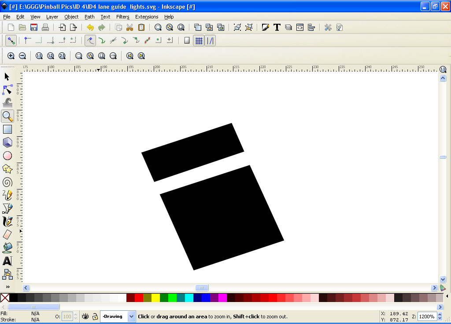451x324 pixels.
Task: Open the Extensions menu
Action: pyautogui.click(x=146, y=17)
